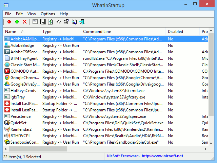
Task: Sort by the Type column header
Action: [x=60, y=32]
